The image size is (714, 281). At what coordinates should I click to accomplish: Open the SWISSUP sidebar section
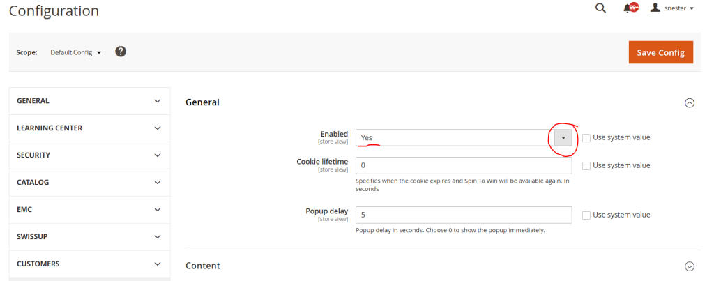point(89,237)
